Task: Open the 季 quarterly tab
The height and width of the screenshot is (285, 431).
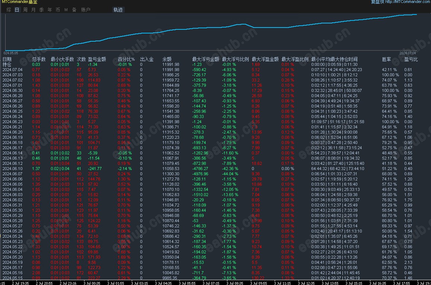Action: tap(42, 10)
